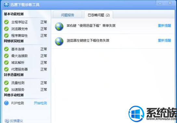This screenshot has width=177, height=123.
Task: Click green check icon beside 主程序验证
Action: click(7, 22)
